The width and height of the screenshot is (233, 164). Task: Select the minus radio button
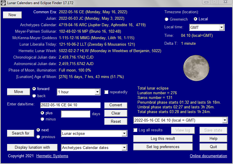tap(42, 119)
